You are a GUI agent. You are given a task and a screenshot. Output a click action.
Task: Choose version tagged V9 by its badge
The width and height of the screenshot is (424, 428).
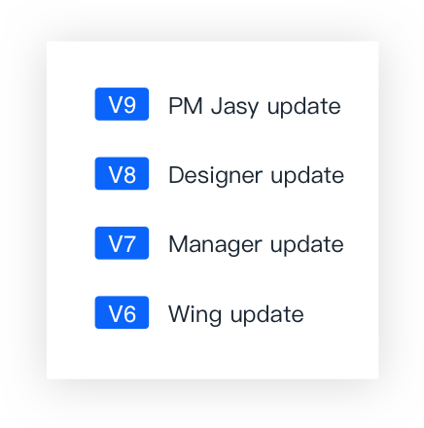122,104
